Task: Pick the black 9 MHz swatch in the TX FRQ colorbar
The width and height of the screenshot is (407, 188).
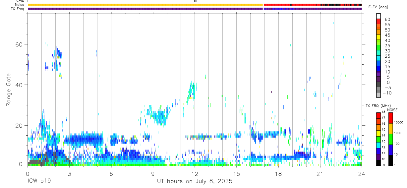Action: 378,163
